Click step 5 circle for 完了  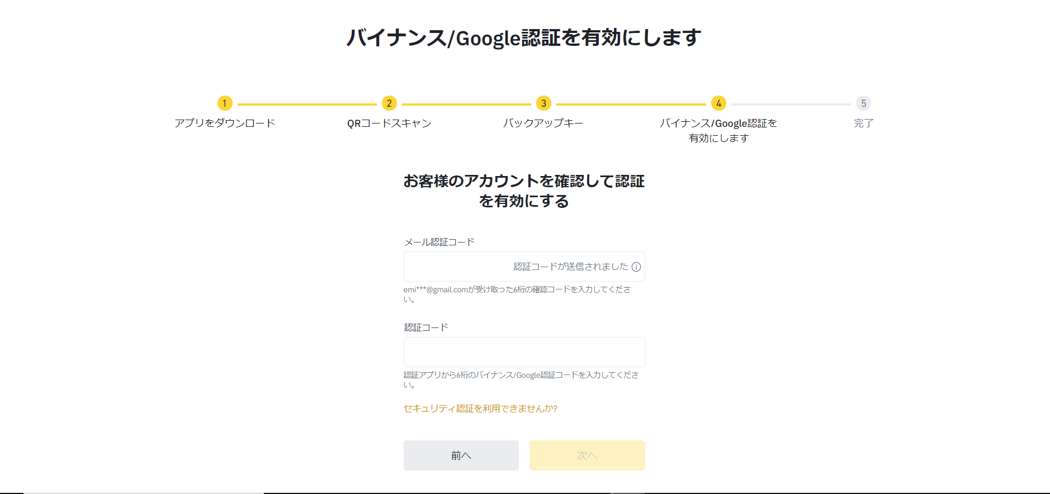[863, 103]
